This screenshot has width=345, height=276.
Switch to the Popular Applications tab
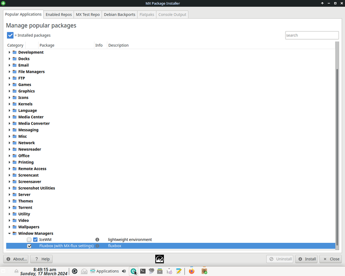point(23,14)
